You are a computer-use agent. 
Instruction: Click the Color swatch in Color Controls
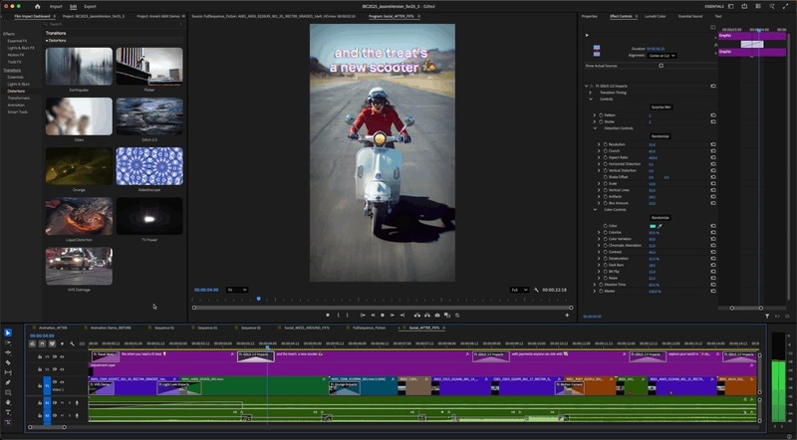tap(652, 226)
